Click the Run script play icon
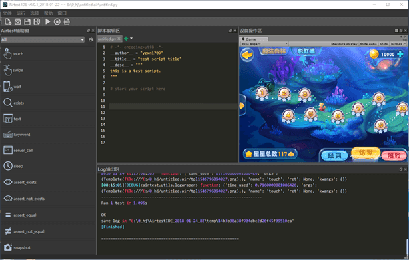The height and width of the screenshot is (260, 409). tap(47, 21)
